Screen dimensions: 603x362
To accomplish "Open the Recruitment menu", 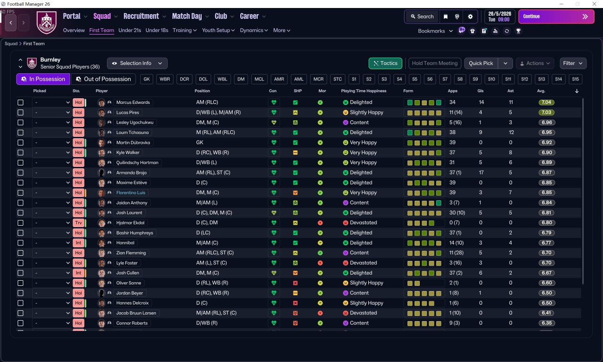I will [x=145, y=16].
